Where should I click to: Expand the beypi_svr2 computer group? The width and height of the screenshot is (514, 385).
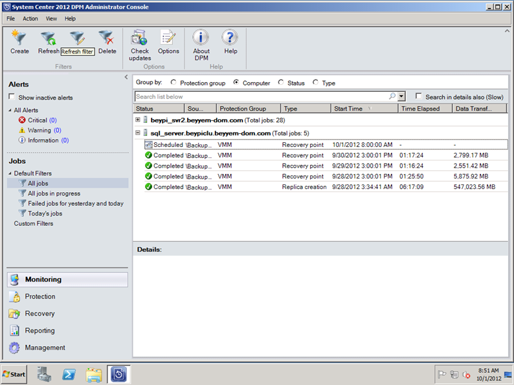pyautogui.click(x=138, y=120)
